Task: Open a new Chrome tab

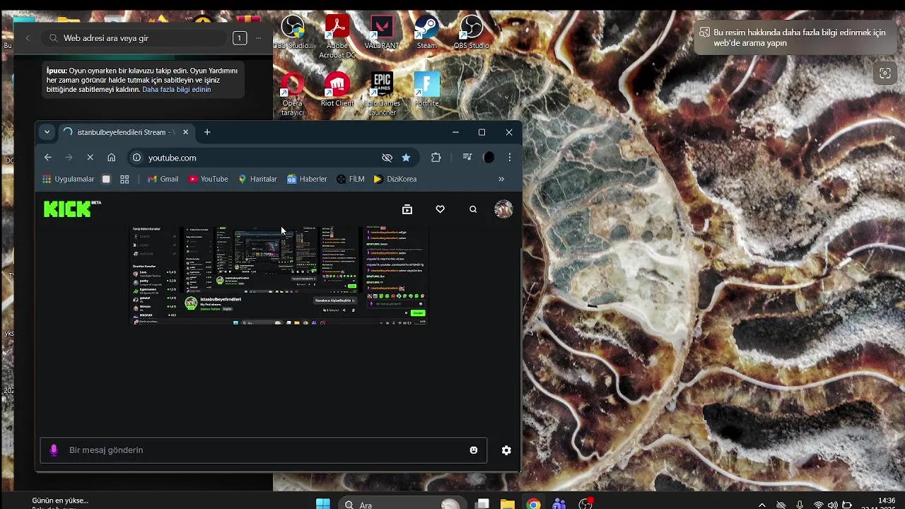Action: coord(207,132)
